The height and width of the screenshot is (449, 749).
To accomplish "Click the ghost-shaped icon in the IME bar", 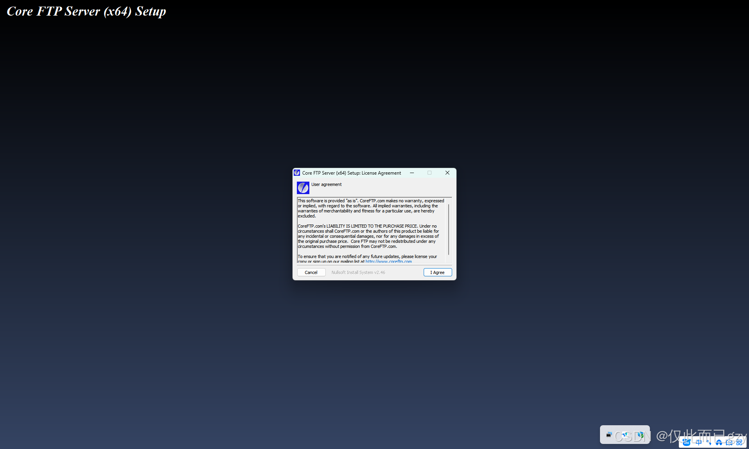I will click(729, 442).
